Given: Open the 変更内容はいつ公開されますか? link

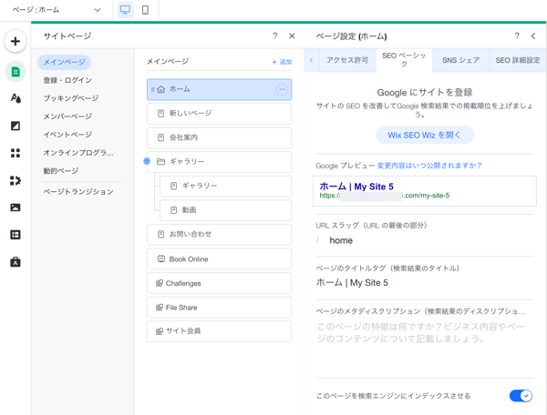Looking at the screenshot, I should click(x=429, y=166).
